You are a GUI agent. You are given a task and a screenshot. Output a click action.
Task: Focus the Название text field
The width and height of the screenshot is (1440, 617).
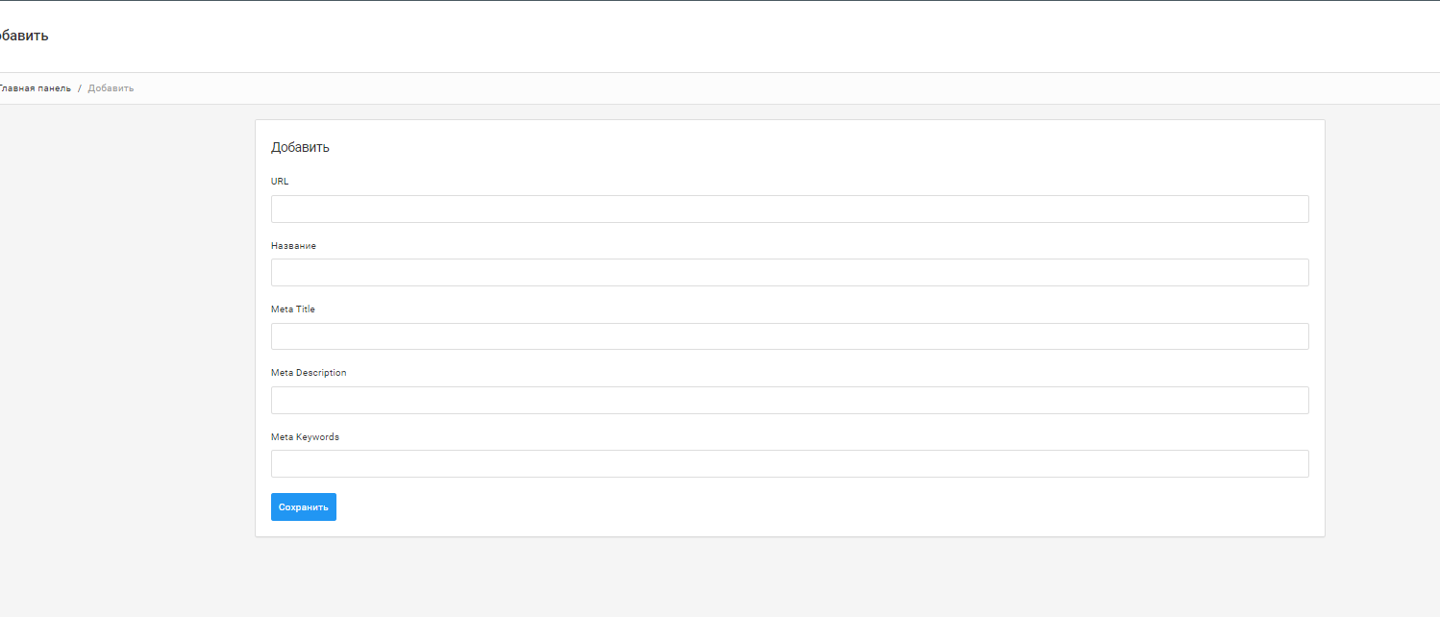click(789, 273)
